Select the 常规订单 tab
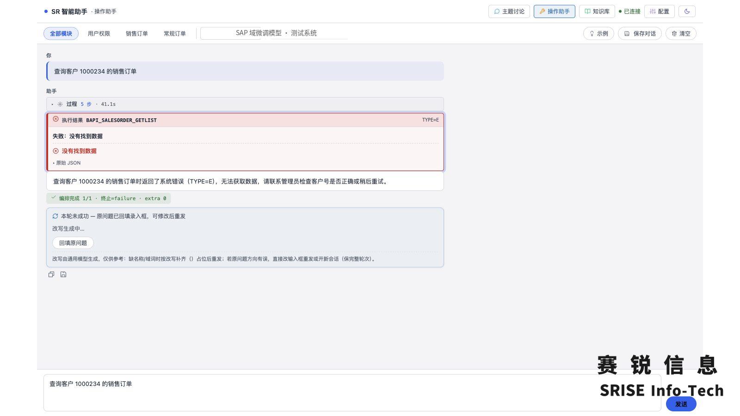Viewport: 740px width, 416px height. tap(175, 34)
